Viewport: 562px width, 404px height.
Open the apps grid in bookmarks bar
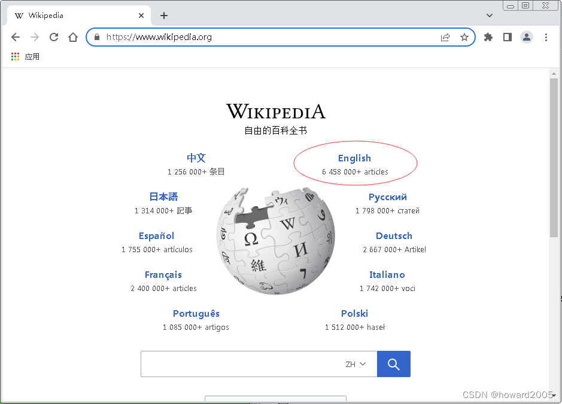tap(15, 57)
